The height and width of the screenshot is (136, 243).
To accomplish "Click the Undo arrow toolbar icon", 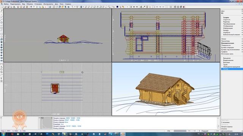I will pyautogui.click(x=31, y=7).
